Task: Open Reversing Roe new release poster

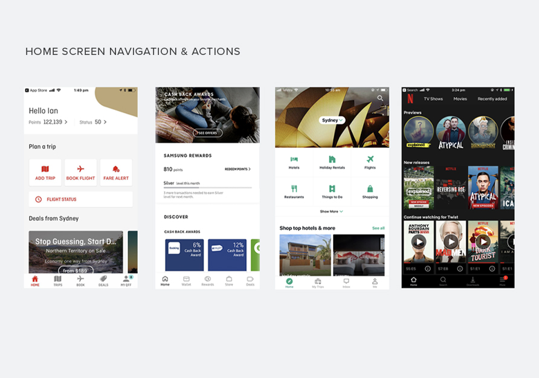Action: pyautogui.click(x=451, y=188)
